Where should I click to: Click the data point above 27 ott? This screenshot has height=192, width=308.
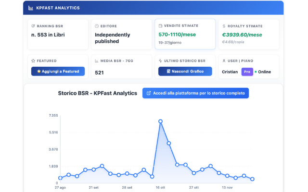coord(194,173)
